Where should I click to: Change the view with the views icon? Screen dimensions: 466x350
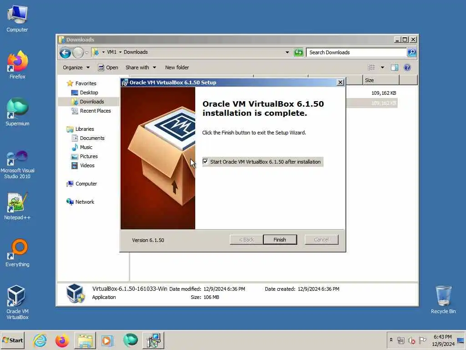pyautogui.click(x=371, y=67)
